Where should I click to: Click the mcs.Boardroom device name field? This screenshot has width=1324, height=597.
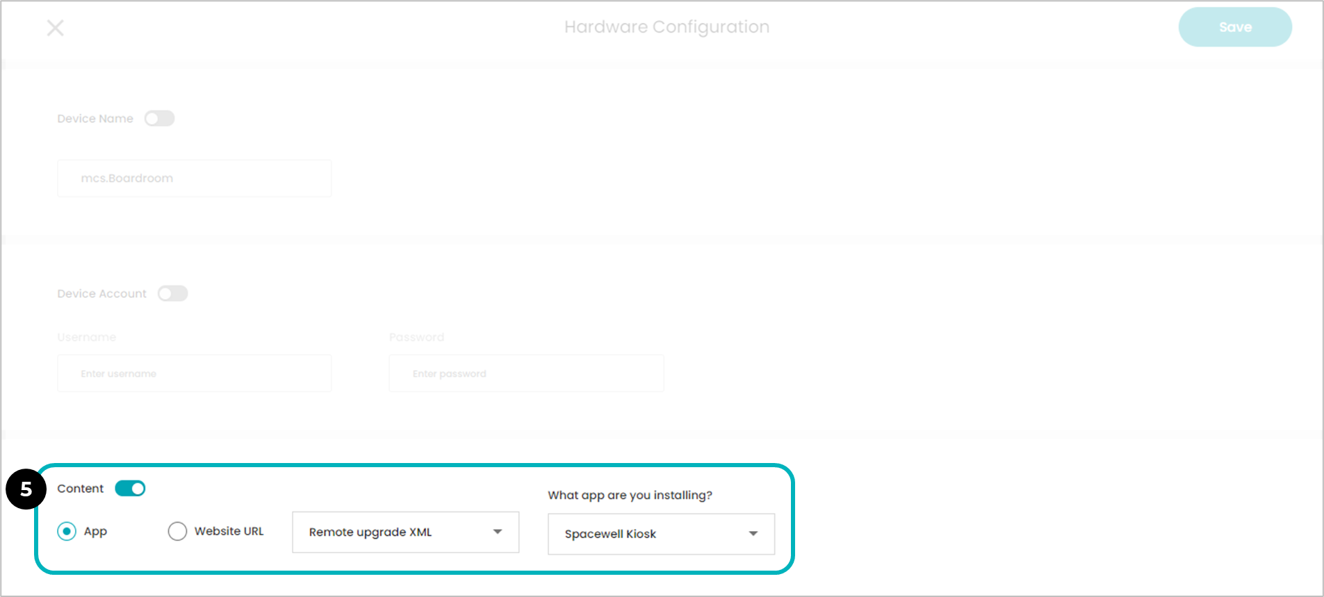[x=195, y=178]
